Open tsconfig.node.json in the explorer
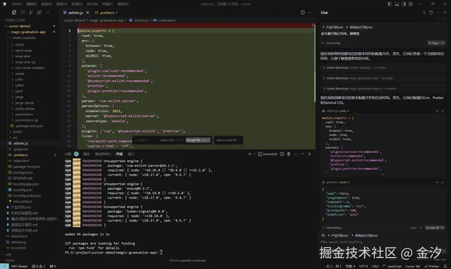 click(27, 195)
